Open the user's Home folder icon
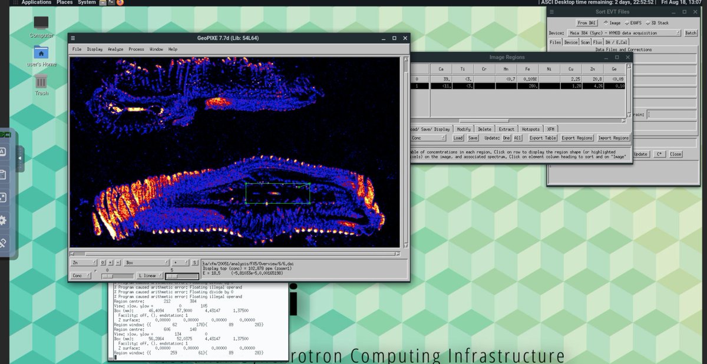The width and height of the screenshot is (707, 364). [x=41, y=52]
